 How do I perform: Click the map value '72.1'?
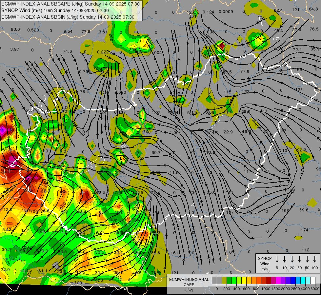click(x=297, y=50)
